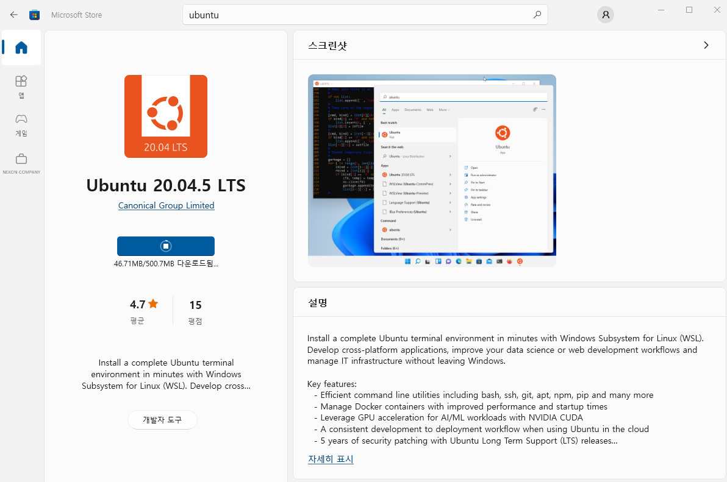Click the Microsoft Store logo icon

(x=34, y=15)
